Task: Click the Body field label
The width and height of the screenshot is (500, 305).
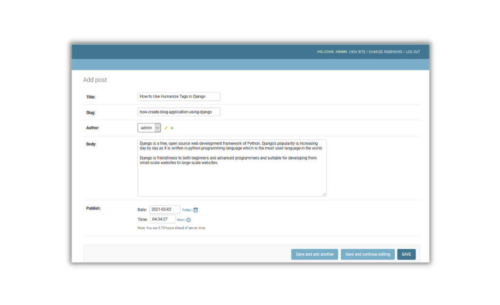Action: click(x=91, y=144)
